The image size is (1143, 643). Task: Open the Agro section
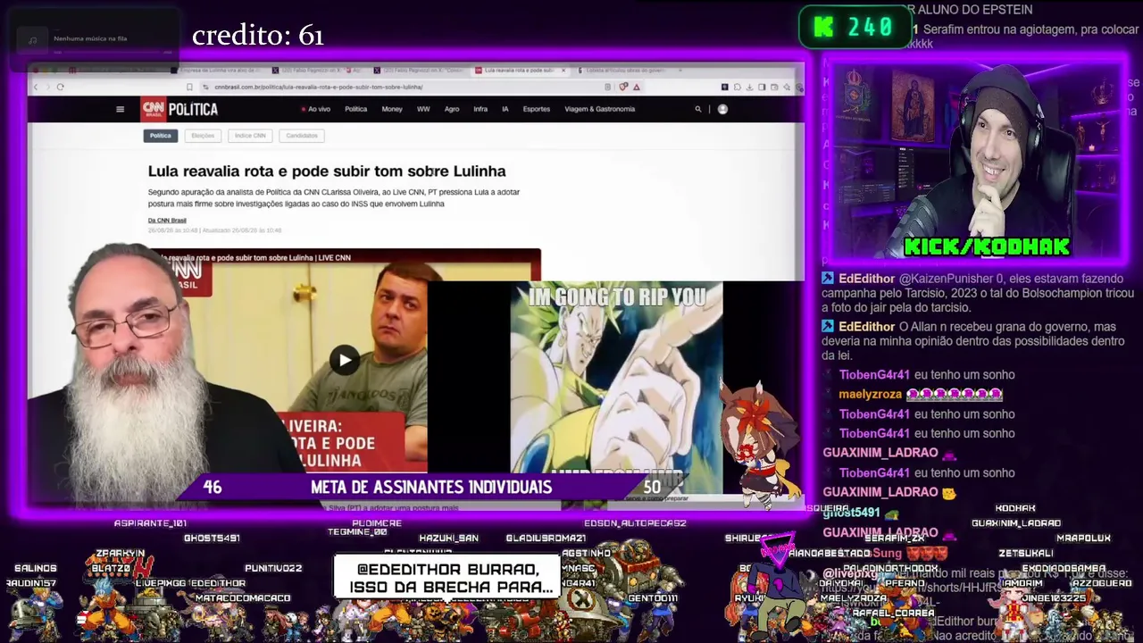pos(452,109)
